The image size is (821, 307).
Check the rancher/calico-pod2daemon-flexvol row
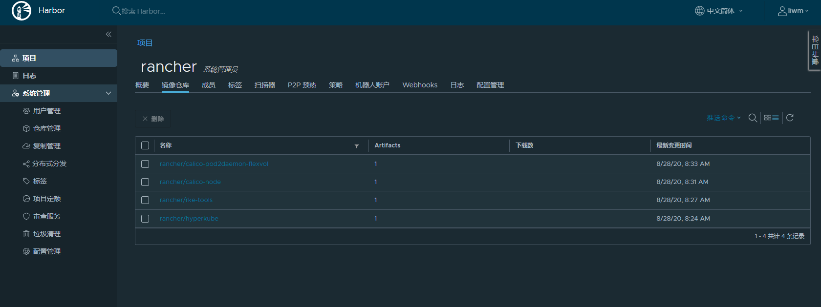coord(145,164)
